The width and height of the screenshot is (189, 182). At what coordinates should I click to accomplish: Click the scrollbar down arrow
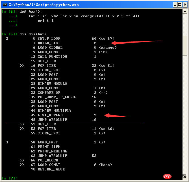185,177
